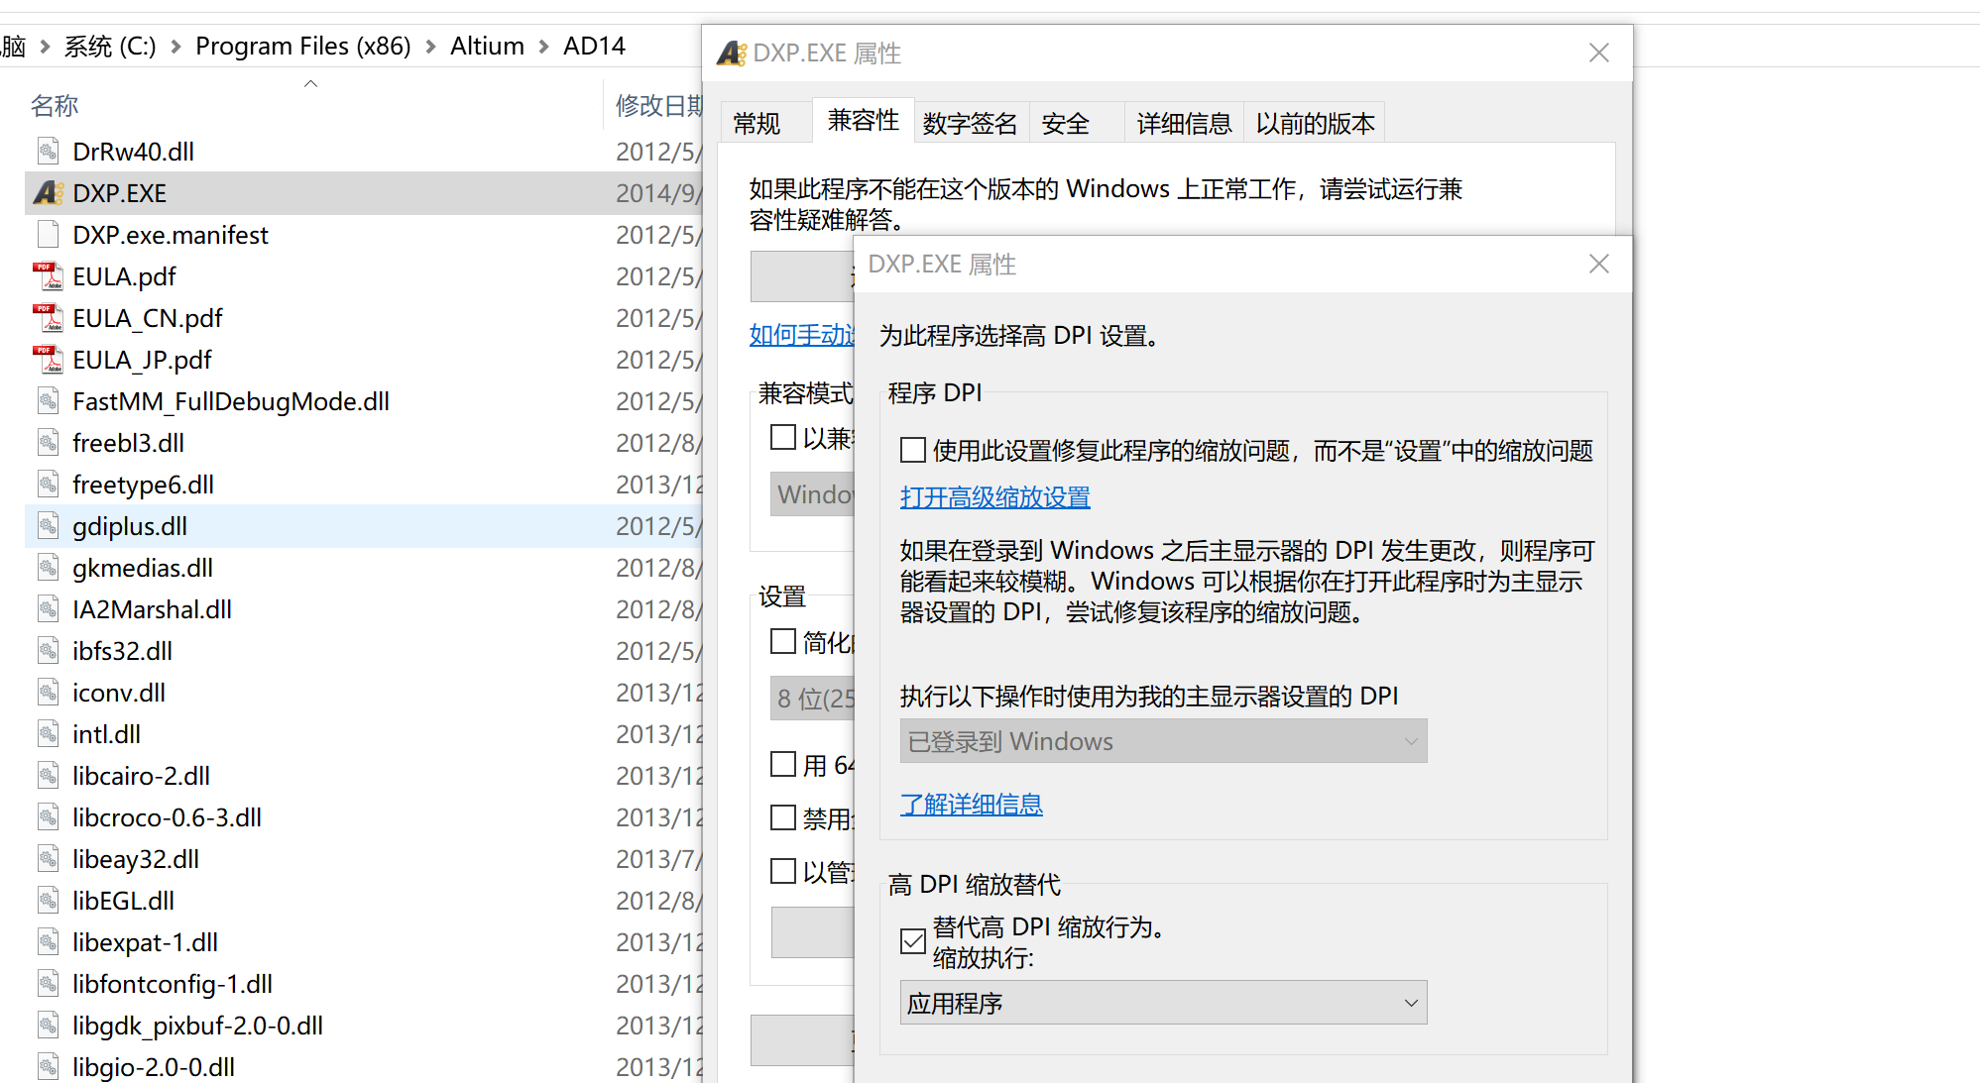Expand the Altium breadcrumb chevron
Screen dimensions: 1980x1083
tap(543, 47)
